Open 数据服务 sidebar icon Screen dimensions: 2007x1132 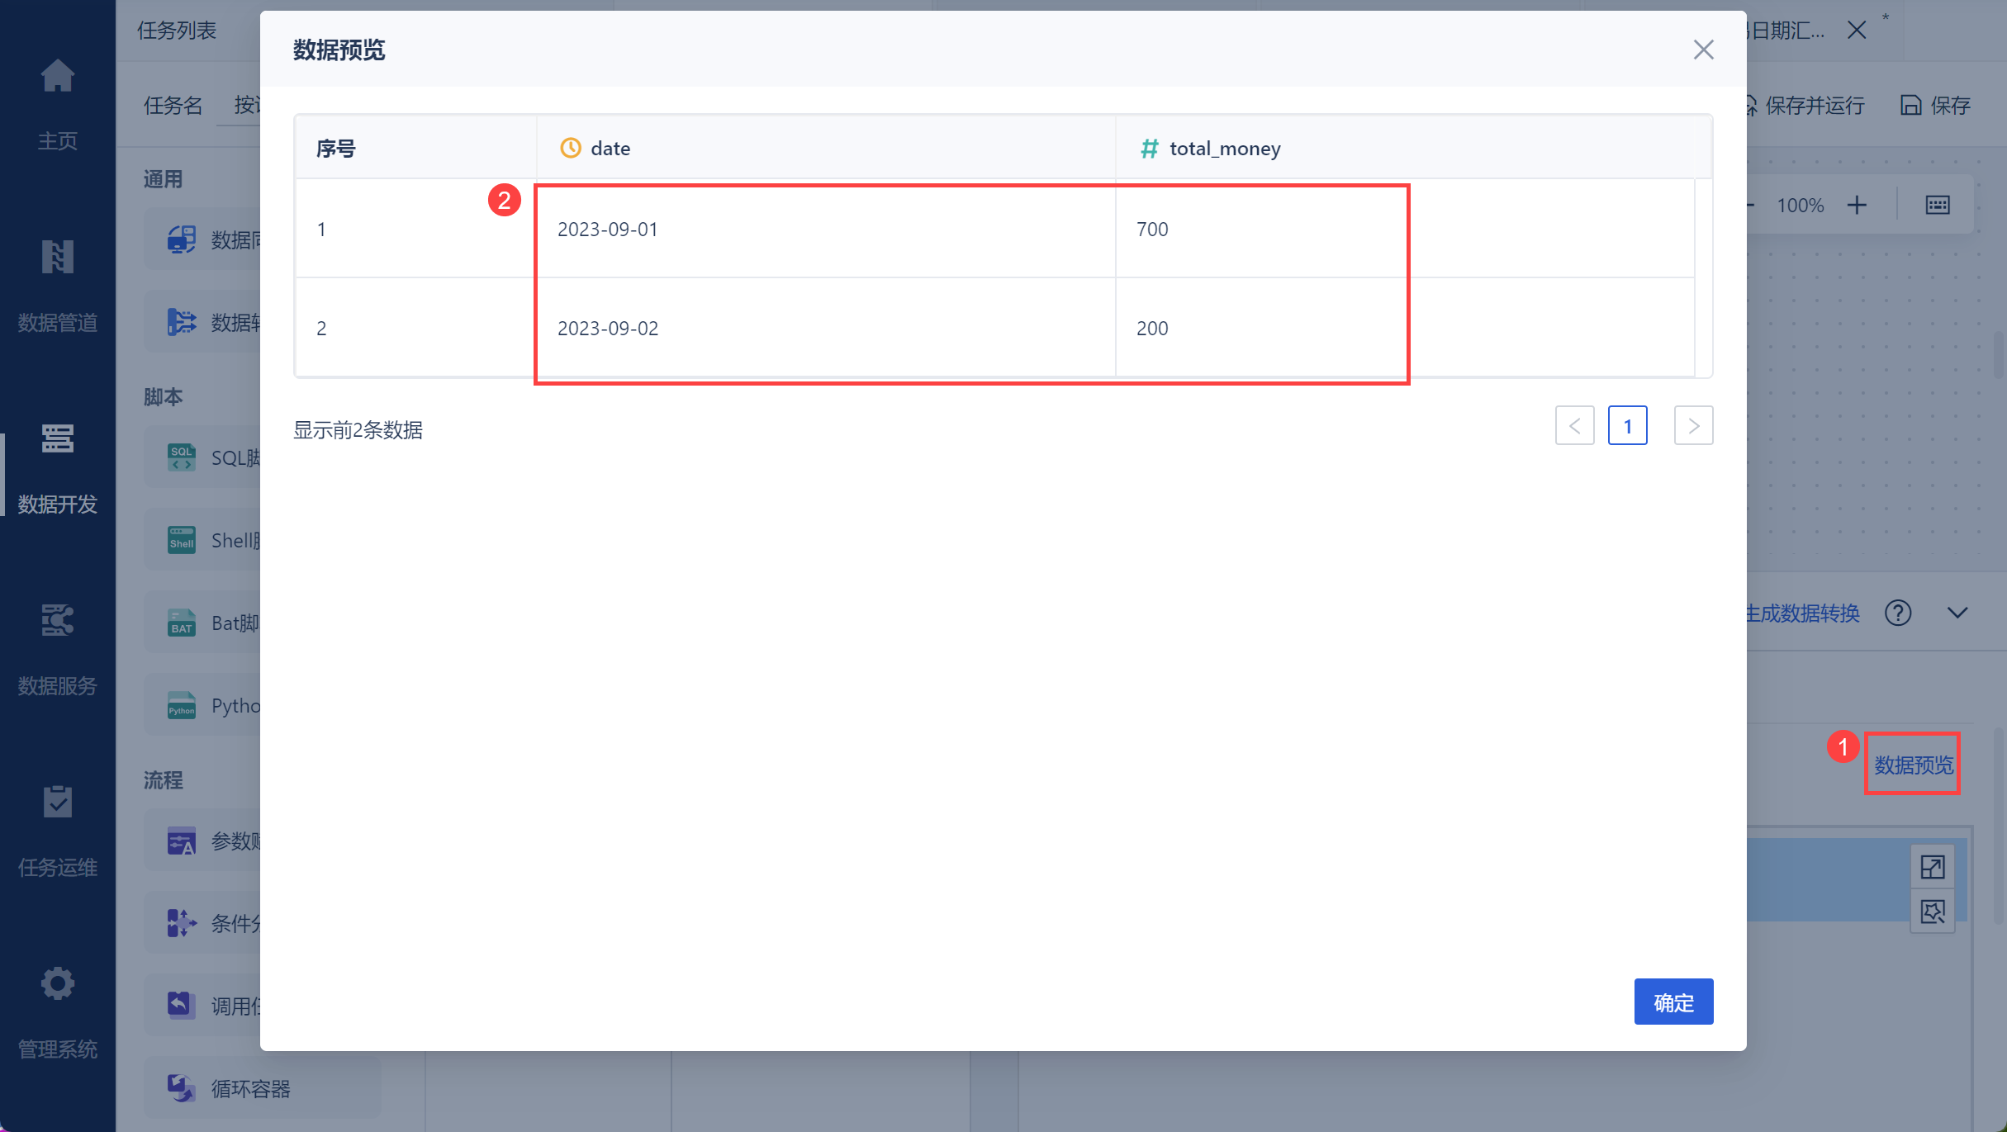[58, 621]
